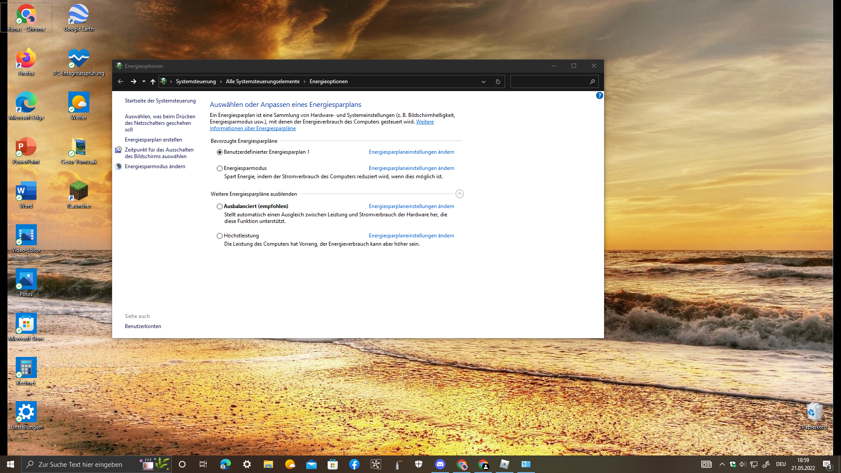Click the blue help question mark icon
Image resolution: width=841 pixels, height=473 pixels.
599,95
